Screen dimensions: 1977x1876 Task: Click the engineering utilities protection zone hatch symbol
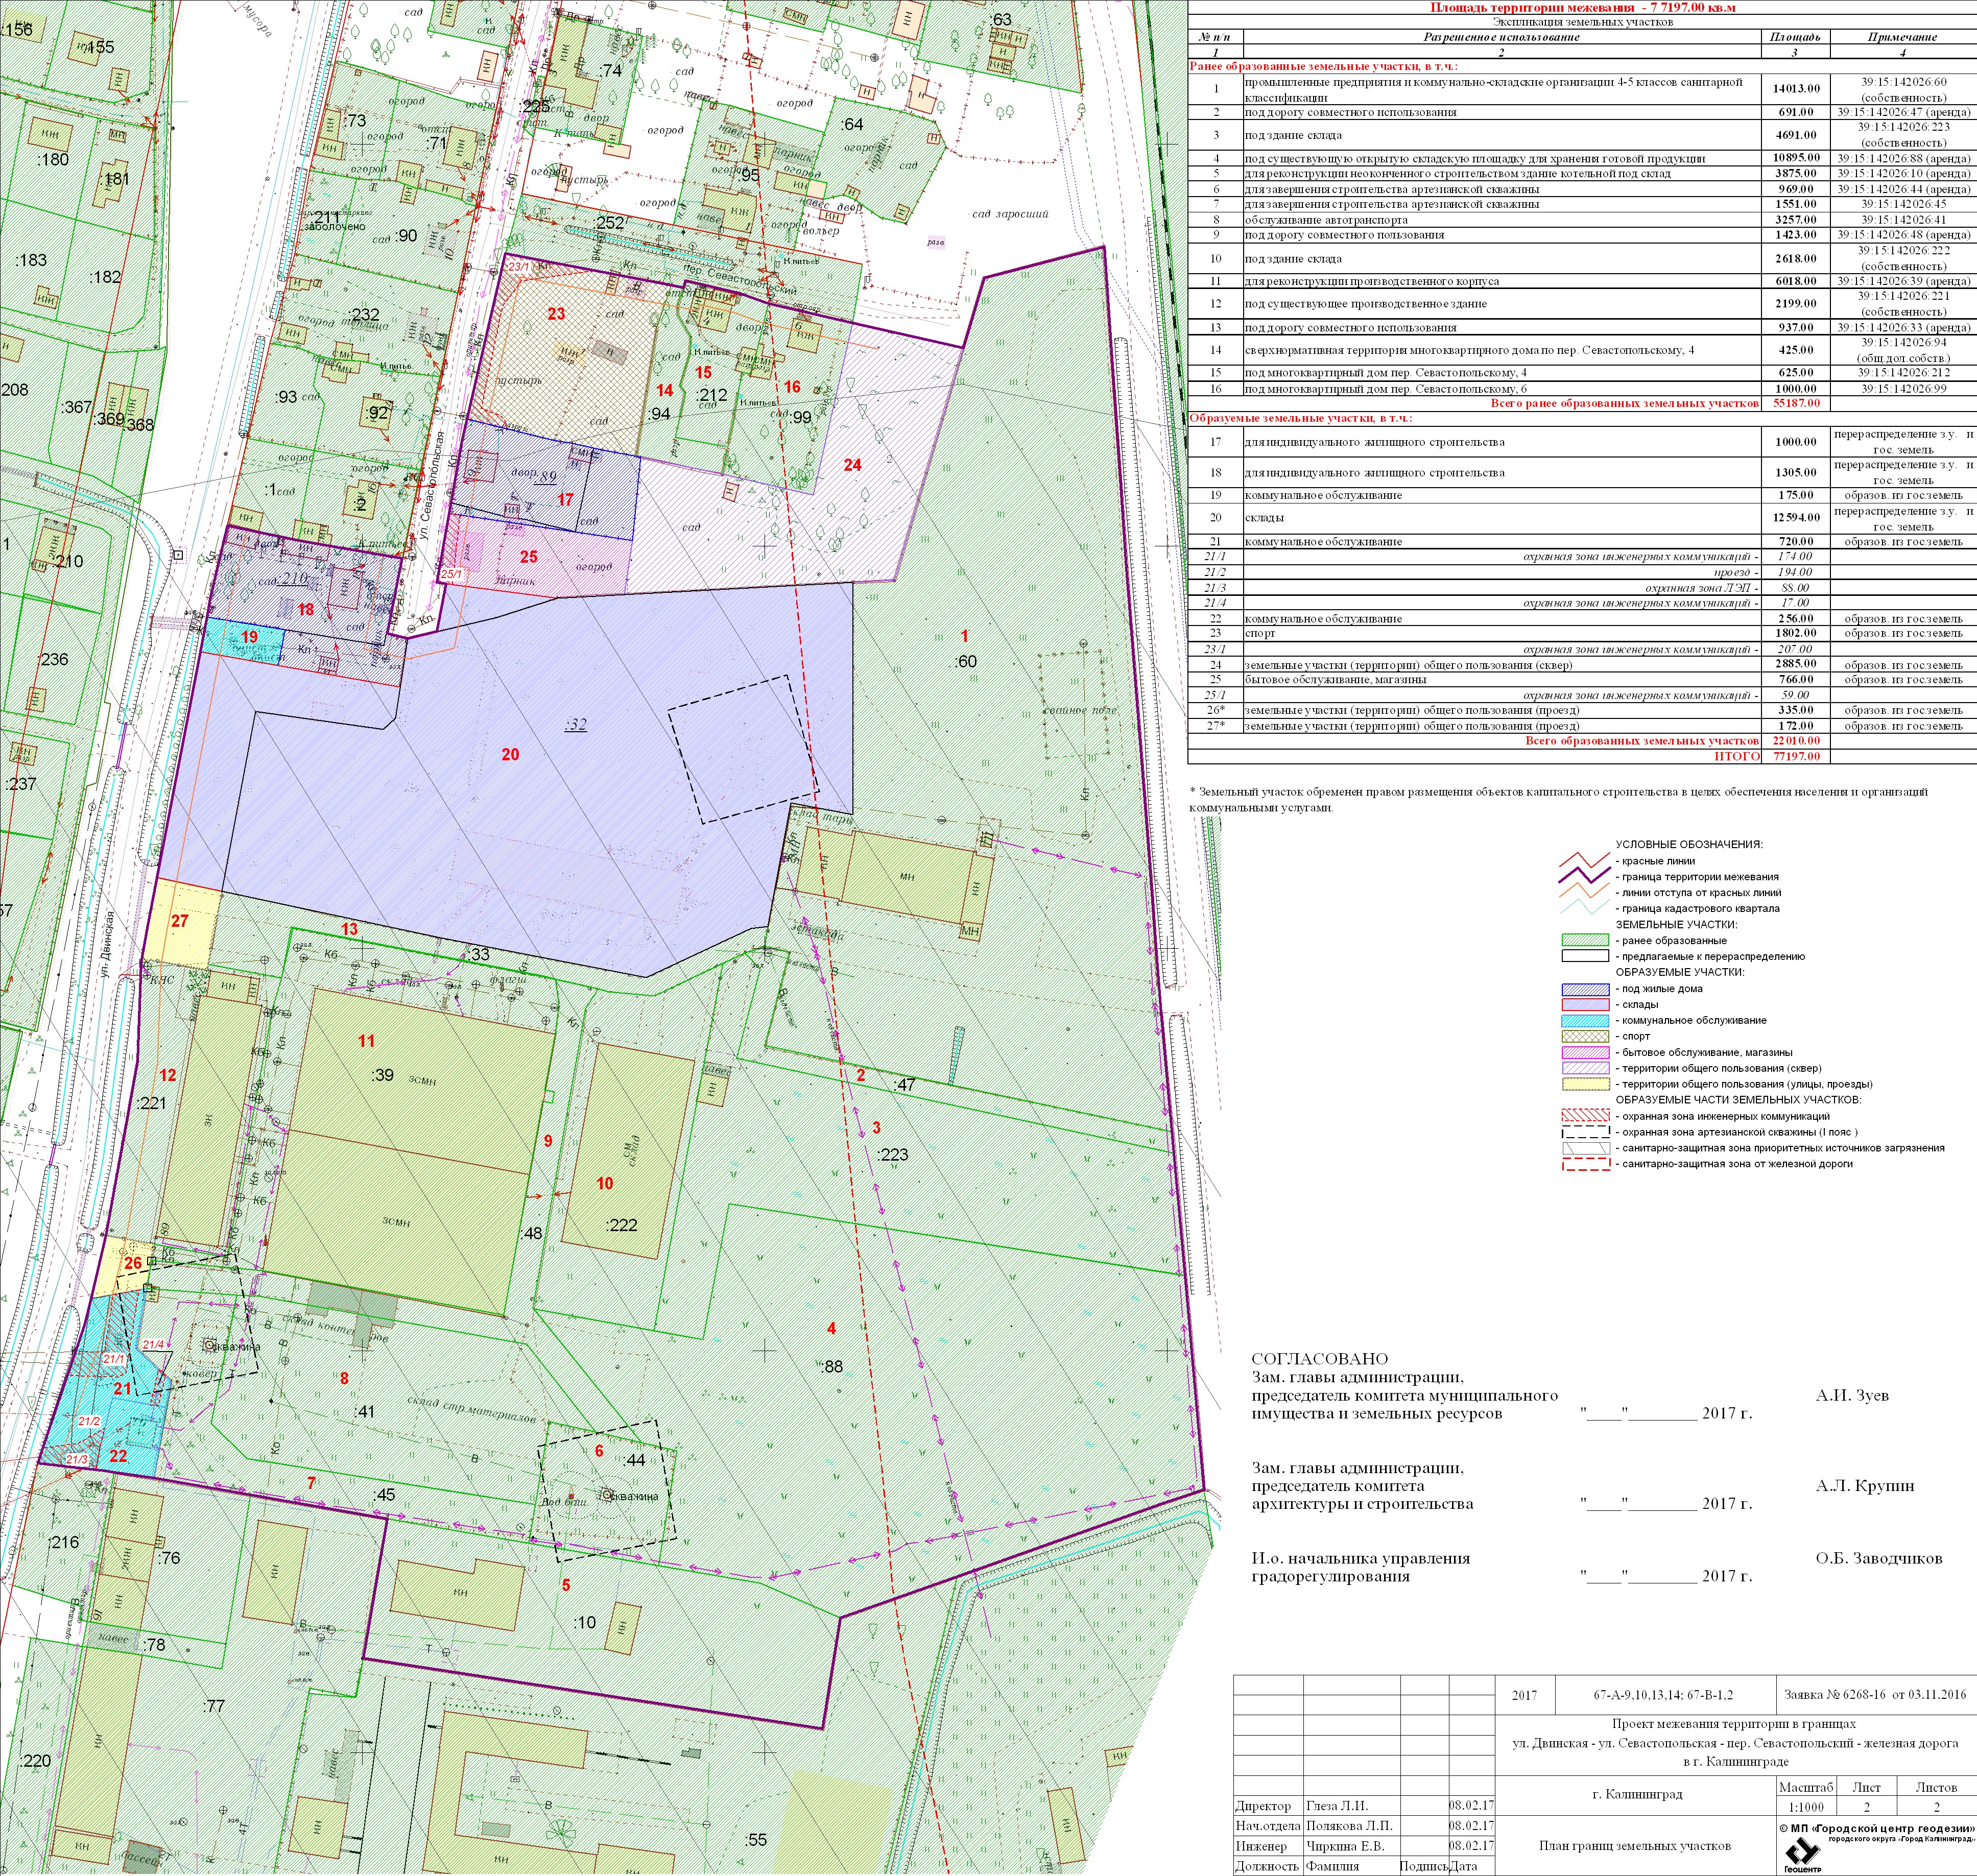tap(1585, 1116)
